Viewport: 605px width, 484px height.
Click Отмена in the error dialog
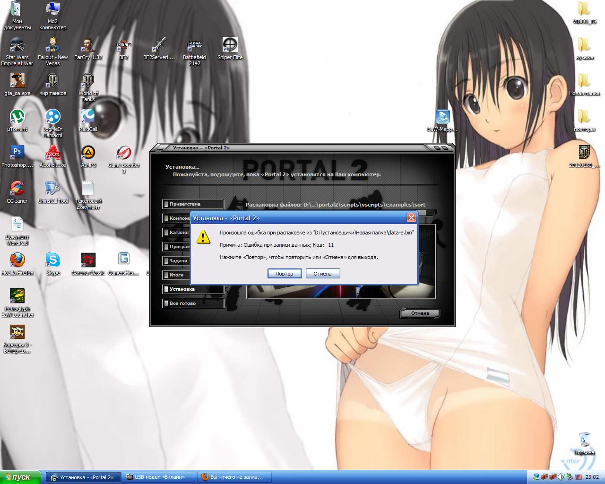pos(323,274)
